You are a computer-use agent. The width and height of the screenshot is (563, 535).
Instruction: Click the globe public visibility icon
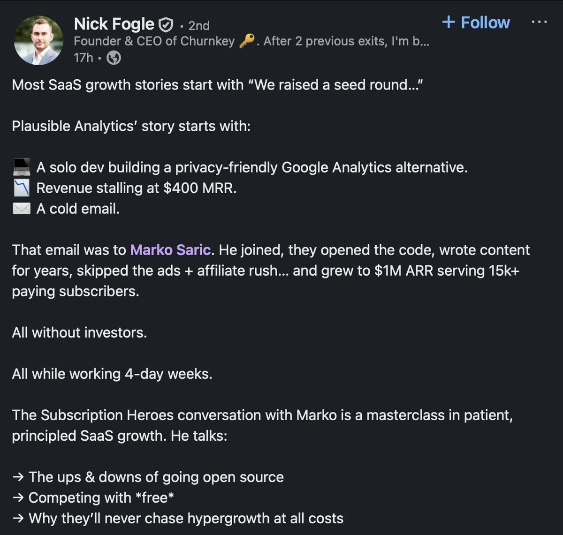coord(114,58)
